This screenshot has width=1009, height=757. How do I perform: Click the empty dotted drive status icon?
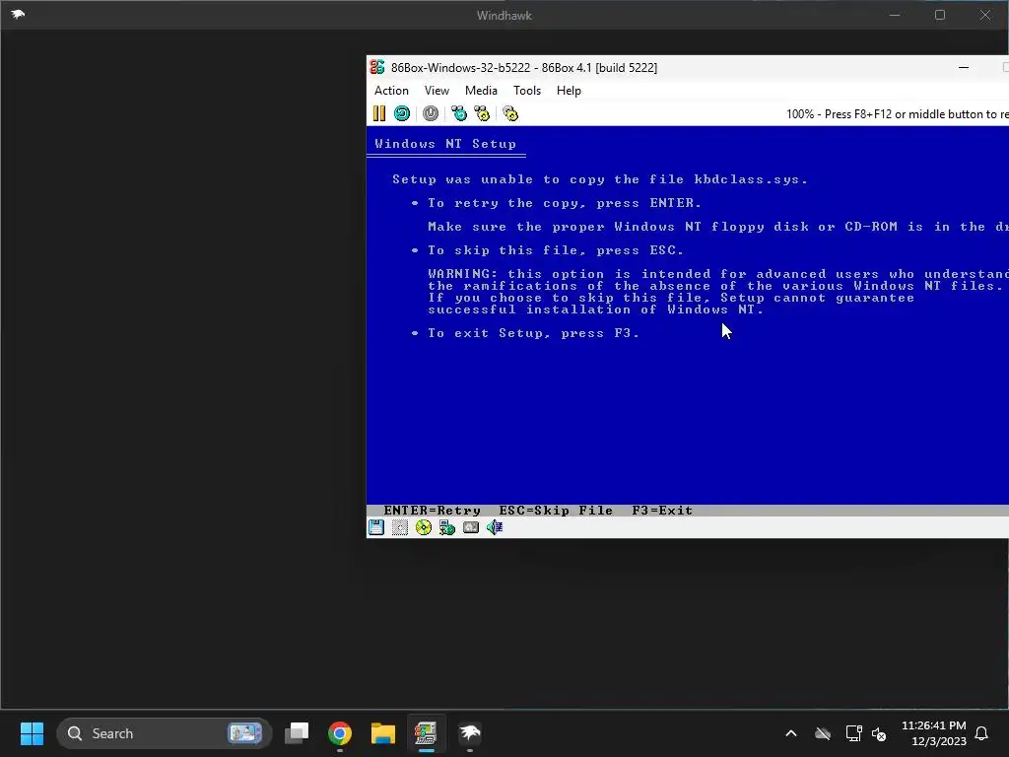(400, 528)
